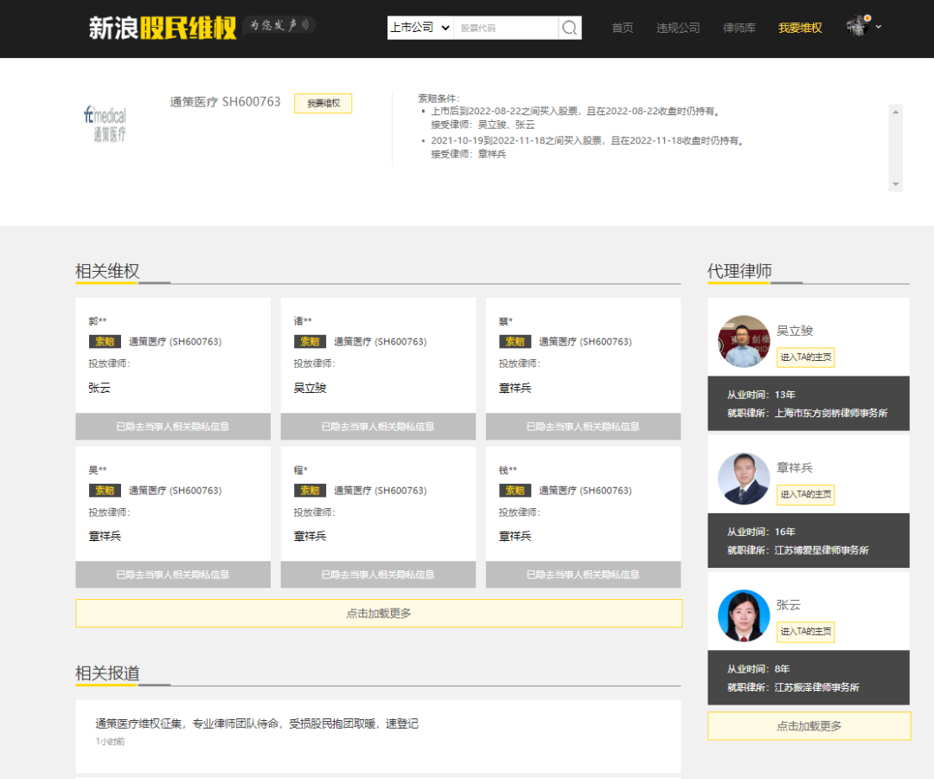
Task: Click lawyer name 章祥兵 in 蔡* card
Action: pos(515,388)
